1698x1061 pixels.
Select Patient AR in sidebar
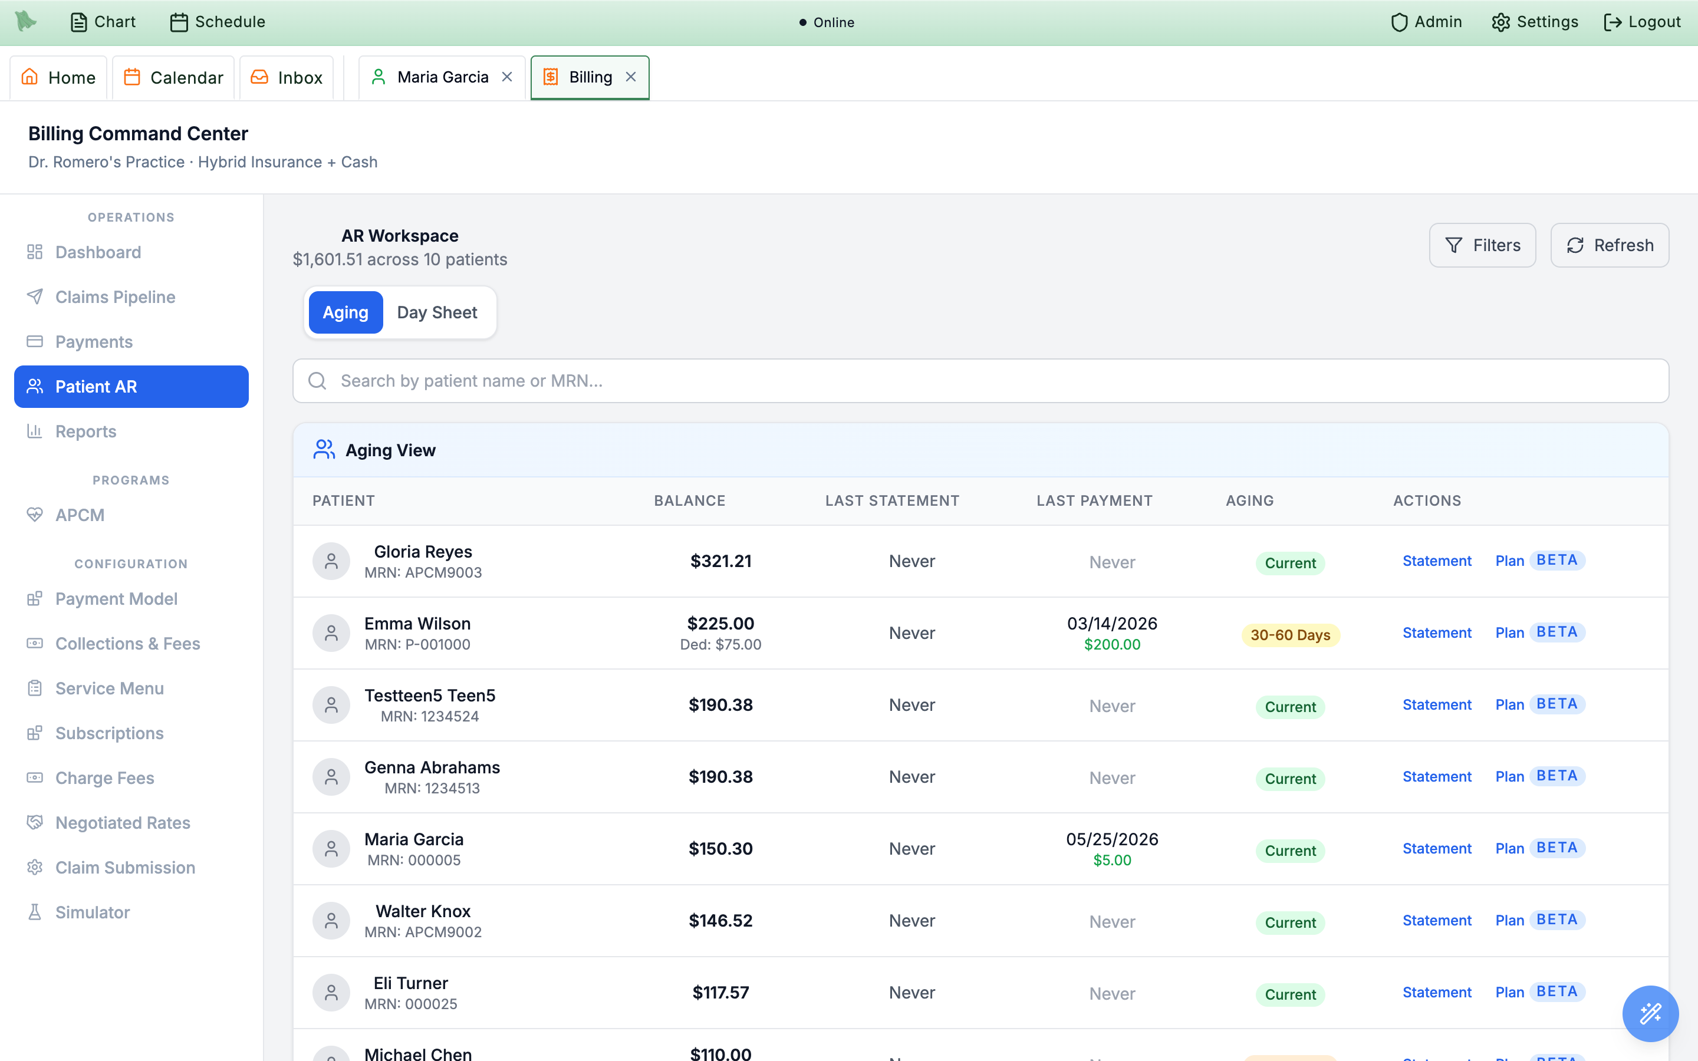(x=131, y=387)
